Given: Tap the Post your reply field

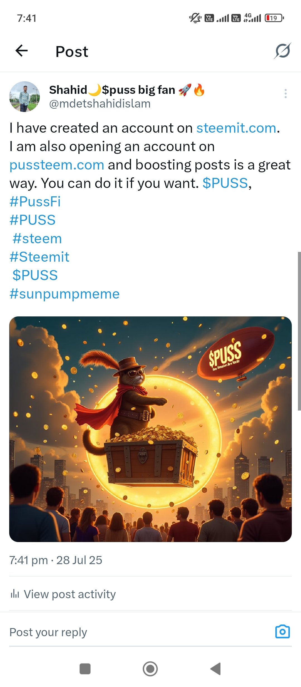Looking at the screenshot, I should coord(139,632).
